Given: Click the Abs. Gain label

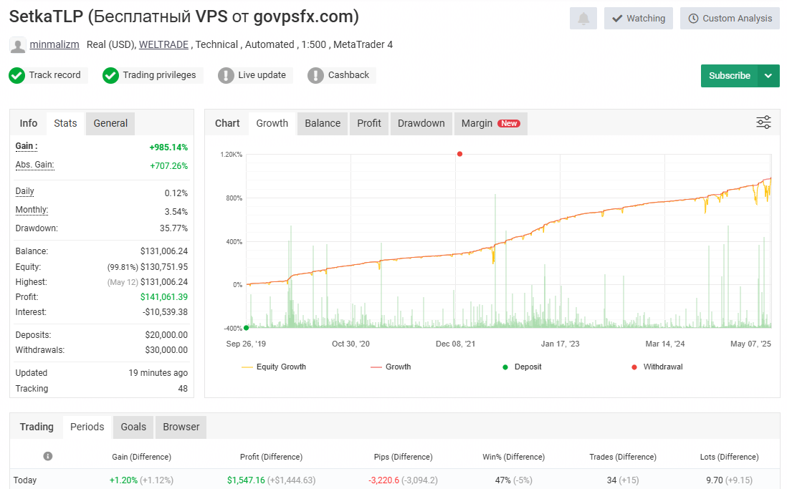Looking at the screenshot, I should tap(34, 165).
